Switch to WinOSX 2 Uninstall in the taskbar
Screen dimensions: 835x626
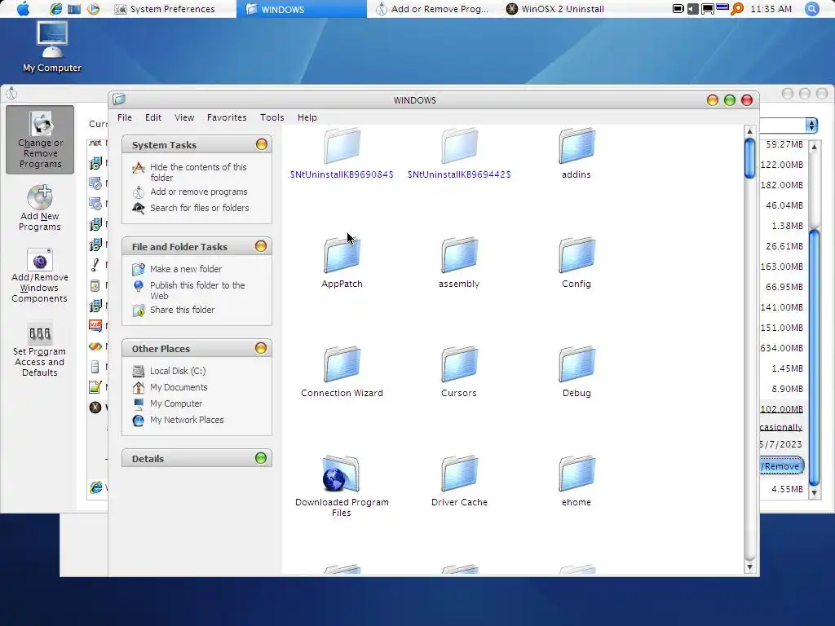[x=554, y=9]
